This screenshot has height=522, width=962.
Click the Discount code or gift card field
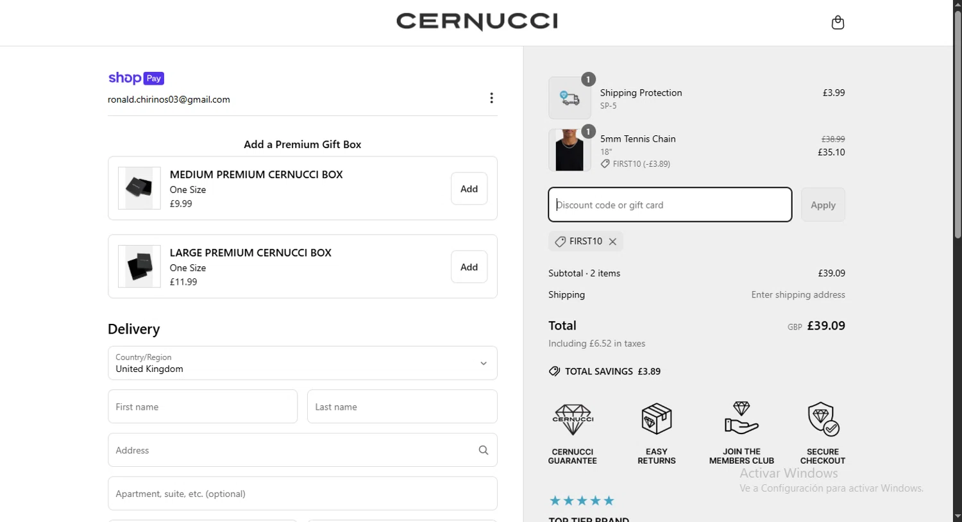point(670,205)
